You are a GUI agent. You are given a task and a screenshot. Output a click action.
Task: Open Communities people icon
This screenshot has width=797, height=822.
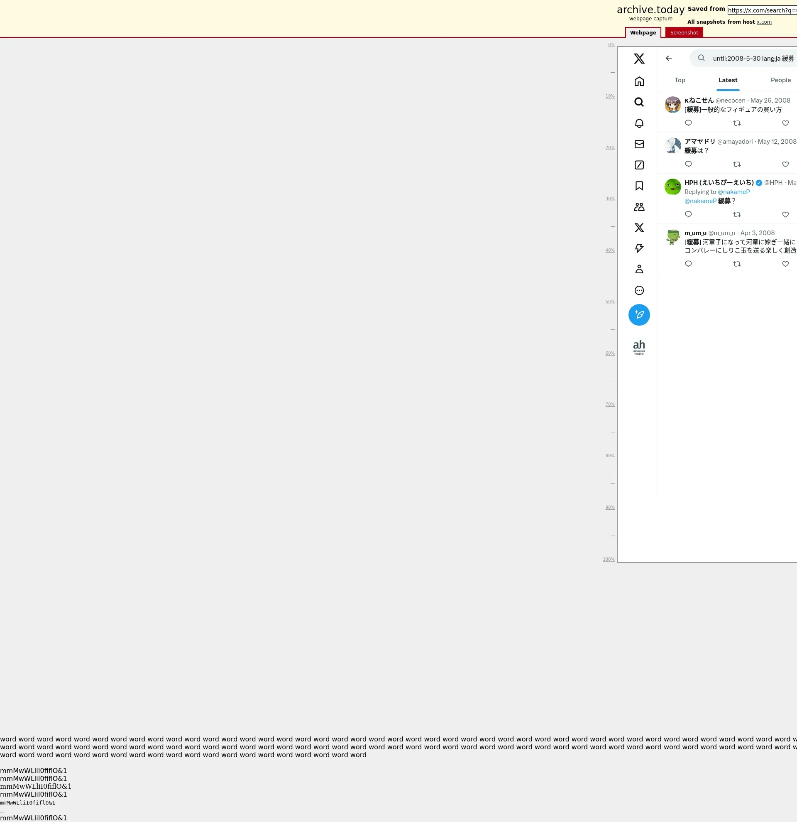click(x=638, y=207)
